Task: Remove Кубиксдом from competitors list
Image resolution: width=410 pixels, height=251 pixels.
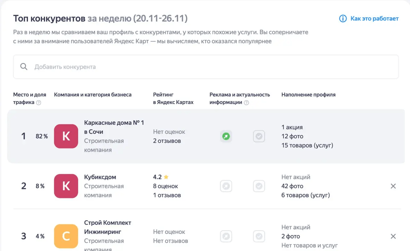Action: click(x=393, y=186)
